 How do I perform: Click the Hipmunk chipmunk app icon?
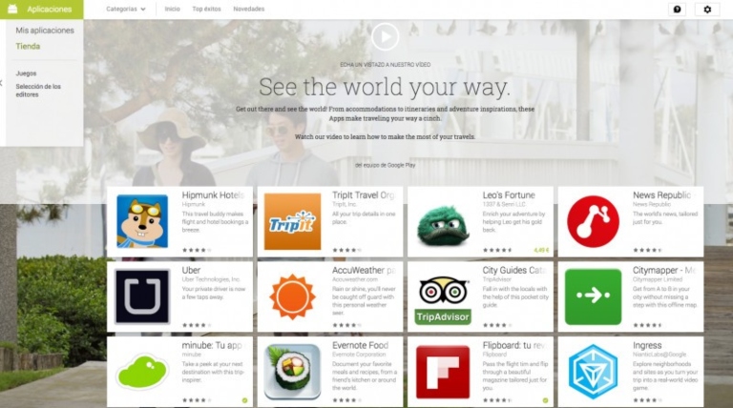142,221
